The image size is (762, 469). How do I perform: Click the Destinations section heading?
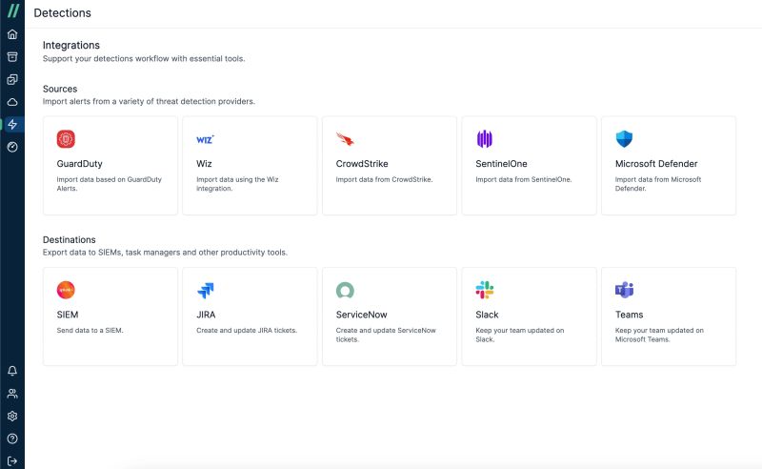[x=69, y=240]
